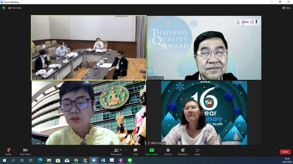
Task: Open Cortana from the taskbar
Action: [22, 160]
